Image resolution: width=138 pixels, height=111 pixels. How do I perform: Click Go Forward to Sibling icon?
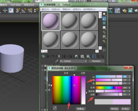click(102, 56)
